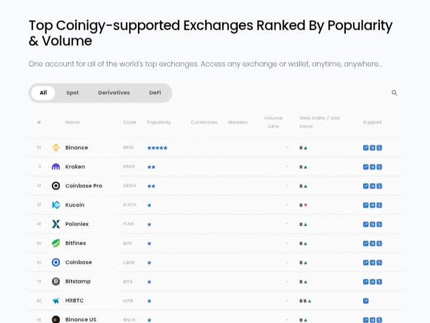The width and height of the screenshot is (430, 323).
Task: Click HitBTC's single support icon
Action: point(365,301)
